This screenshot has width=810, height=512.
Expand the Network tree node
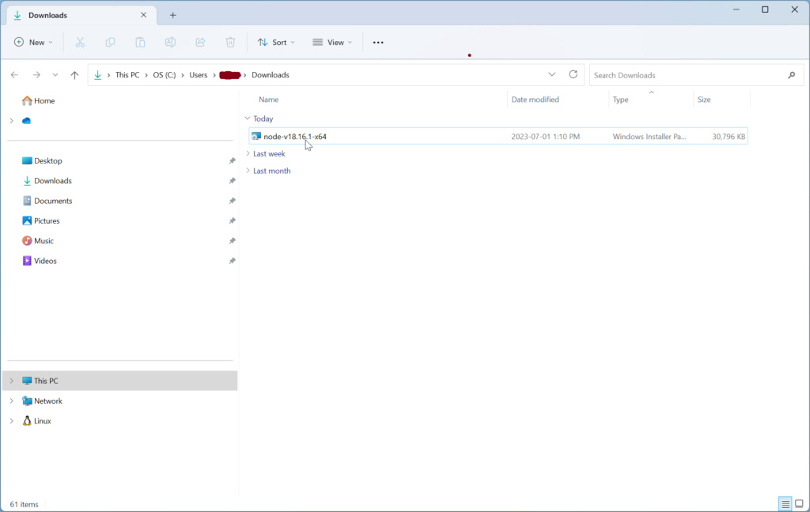click(x=11, y=401)
